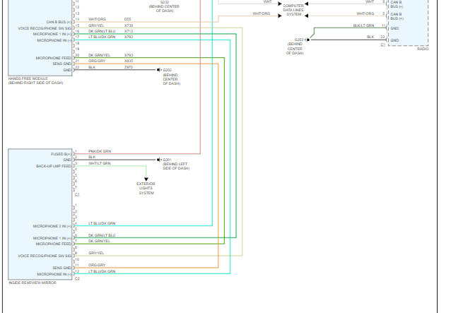
Task: Click ORG/GRY wire label next to X835
Action: coord(97,61)
